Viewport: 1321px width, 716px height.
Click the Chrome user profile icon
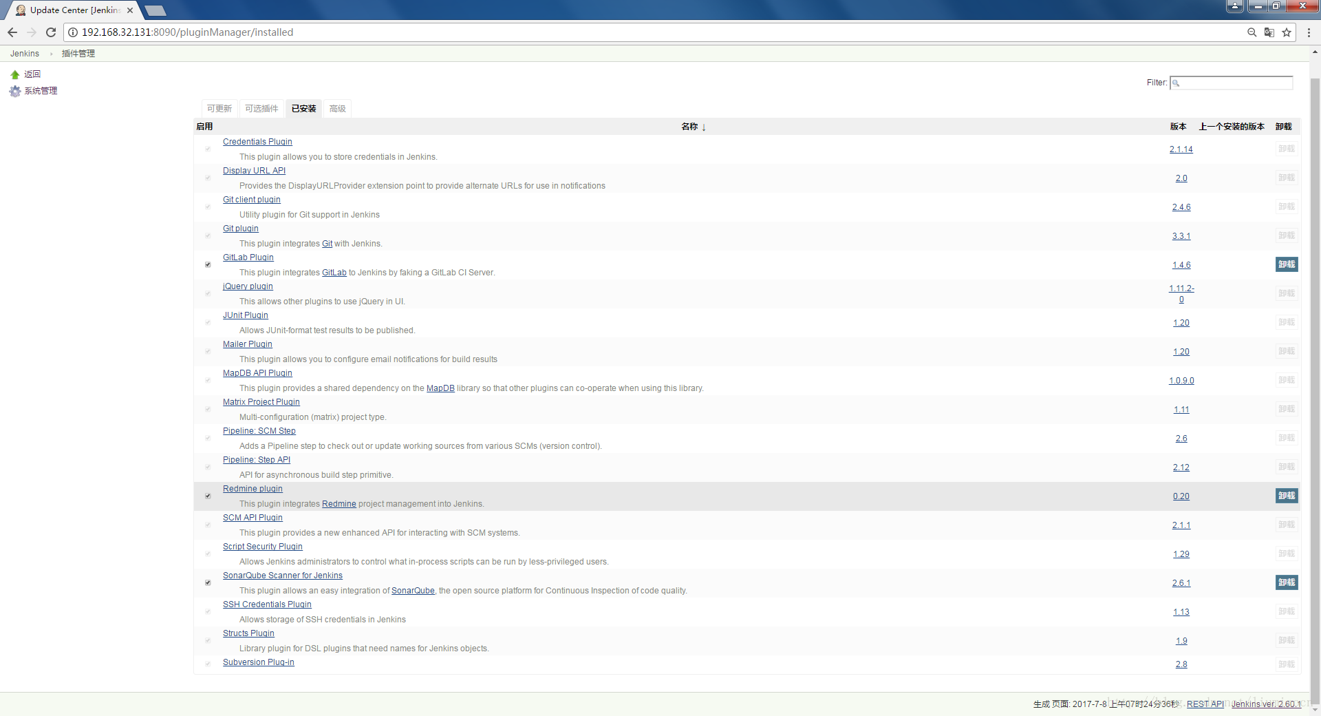1235,6
